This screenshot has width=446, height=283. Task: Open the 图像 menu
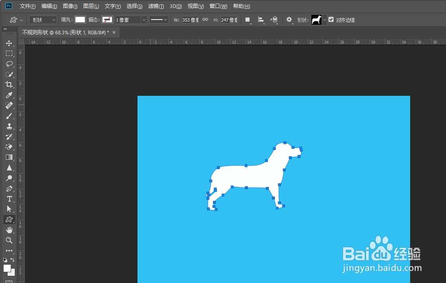point(70,6)
